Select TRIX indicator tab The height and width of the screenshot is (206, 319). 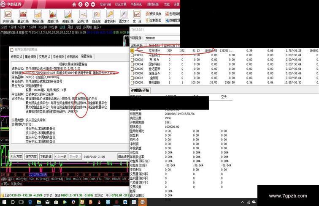107,179
